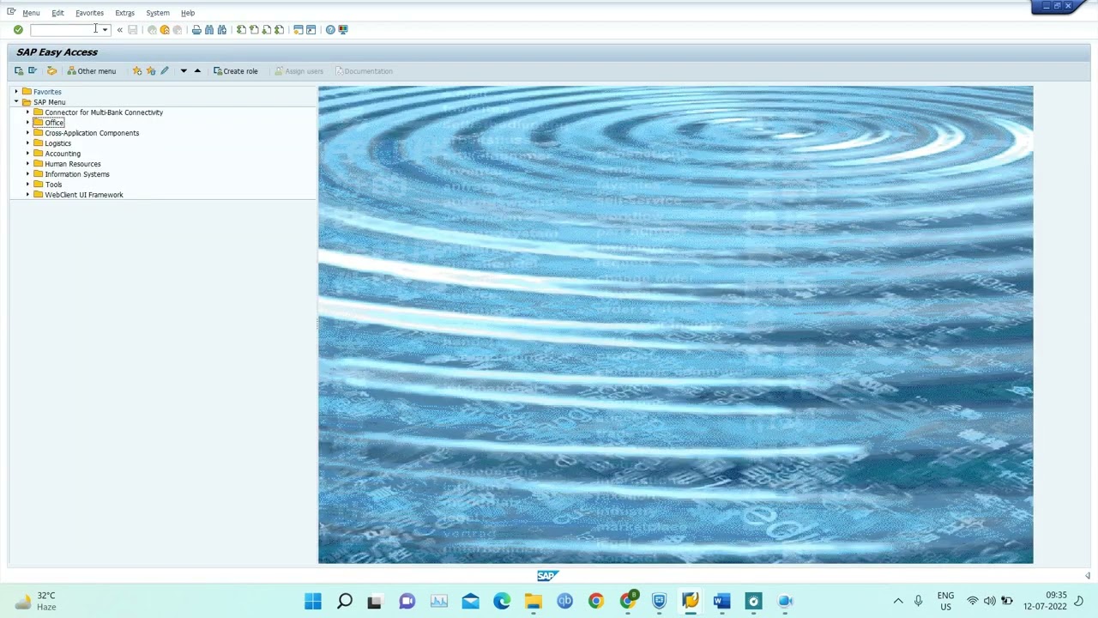1098x618 pixels.
Task: Click the Create role button
Action: point(235,71)
